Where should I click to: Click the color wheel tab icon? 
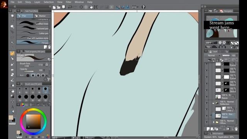[x=23, y=105]
